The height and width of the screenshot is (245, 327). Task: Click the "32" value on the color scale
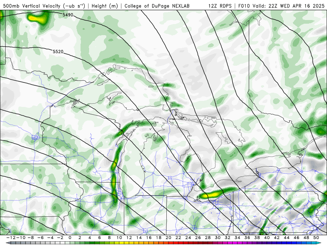coord(228,238)
